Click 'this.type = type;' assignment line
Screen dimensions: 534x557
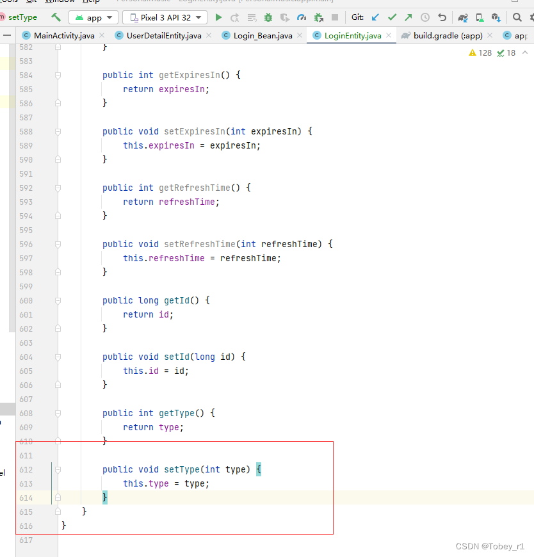click(x=166, y=484)
